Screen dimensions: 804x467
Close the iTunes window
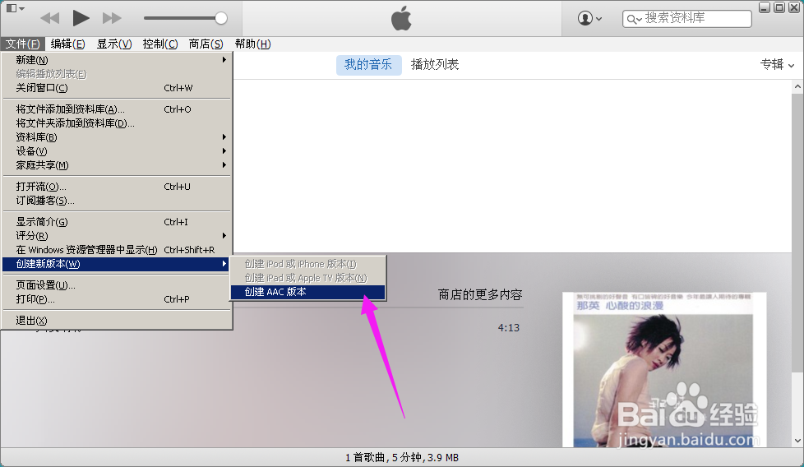pos(794,7)
